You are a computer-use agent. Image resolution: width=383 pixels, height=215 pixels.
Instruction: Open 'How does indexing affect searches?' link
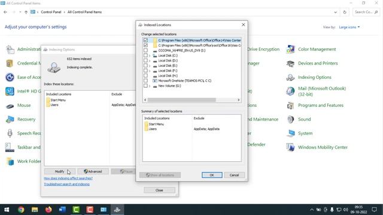click(x=68, y=179)
